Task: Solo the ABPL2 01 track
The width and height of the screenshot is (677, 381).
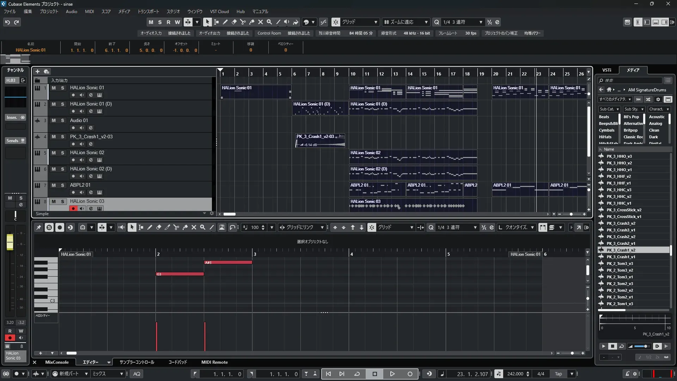Action: [x=62, y=185]
